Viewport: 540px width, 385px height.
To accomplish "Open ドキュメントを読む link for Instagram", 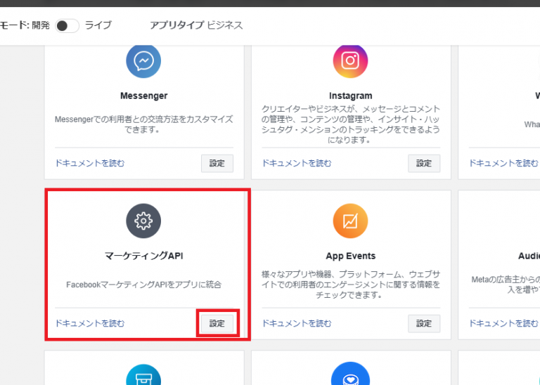I will point(297,163).
